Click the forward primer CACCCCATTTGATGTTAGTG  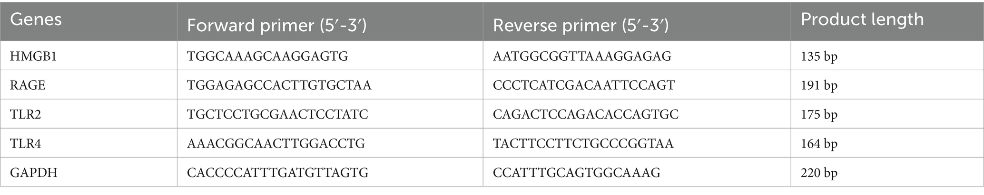point(278,173)
